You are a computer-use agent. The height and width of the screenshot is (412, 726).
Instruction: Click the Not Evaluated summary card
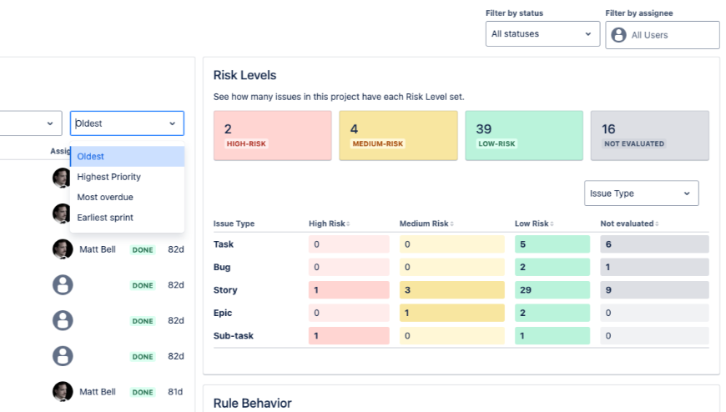(x=649, y=135)
